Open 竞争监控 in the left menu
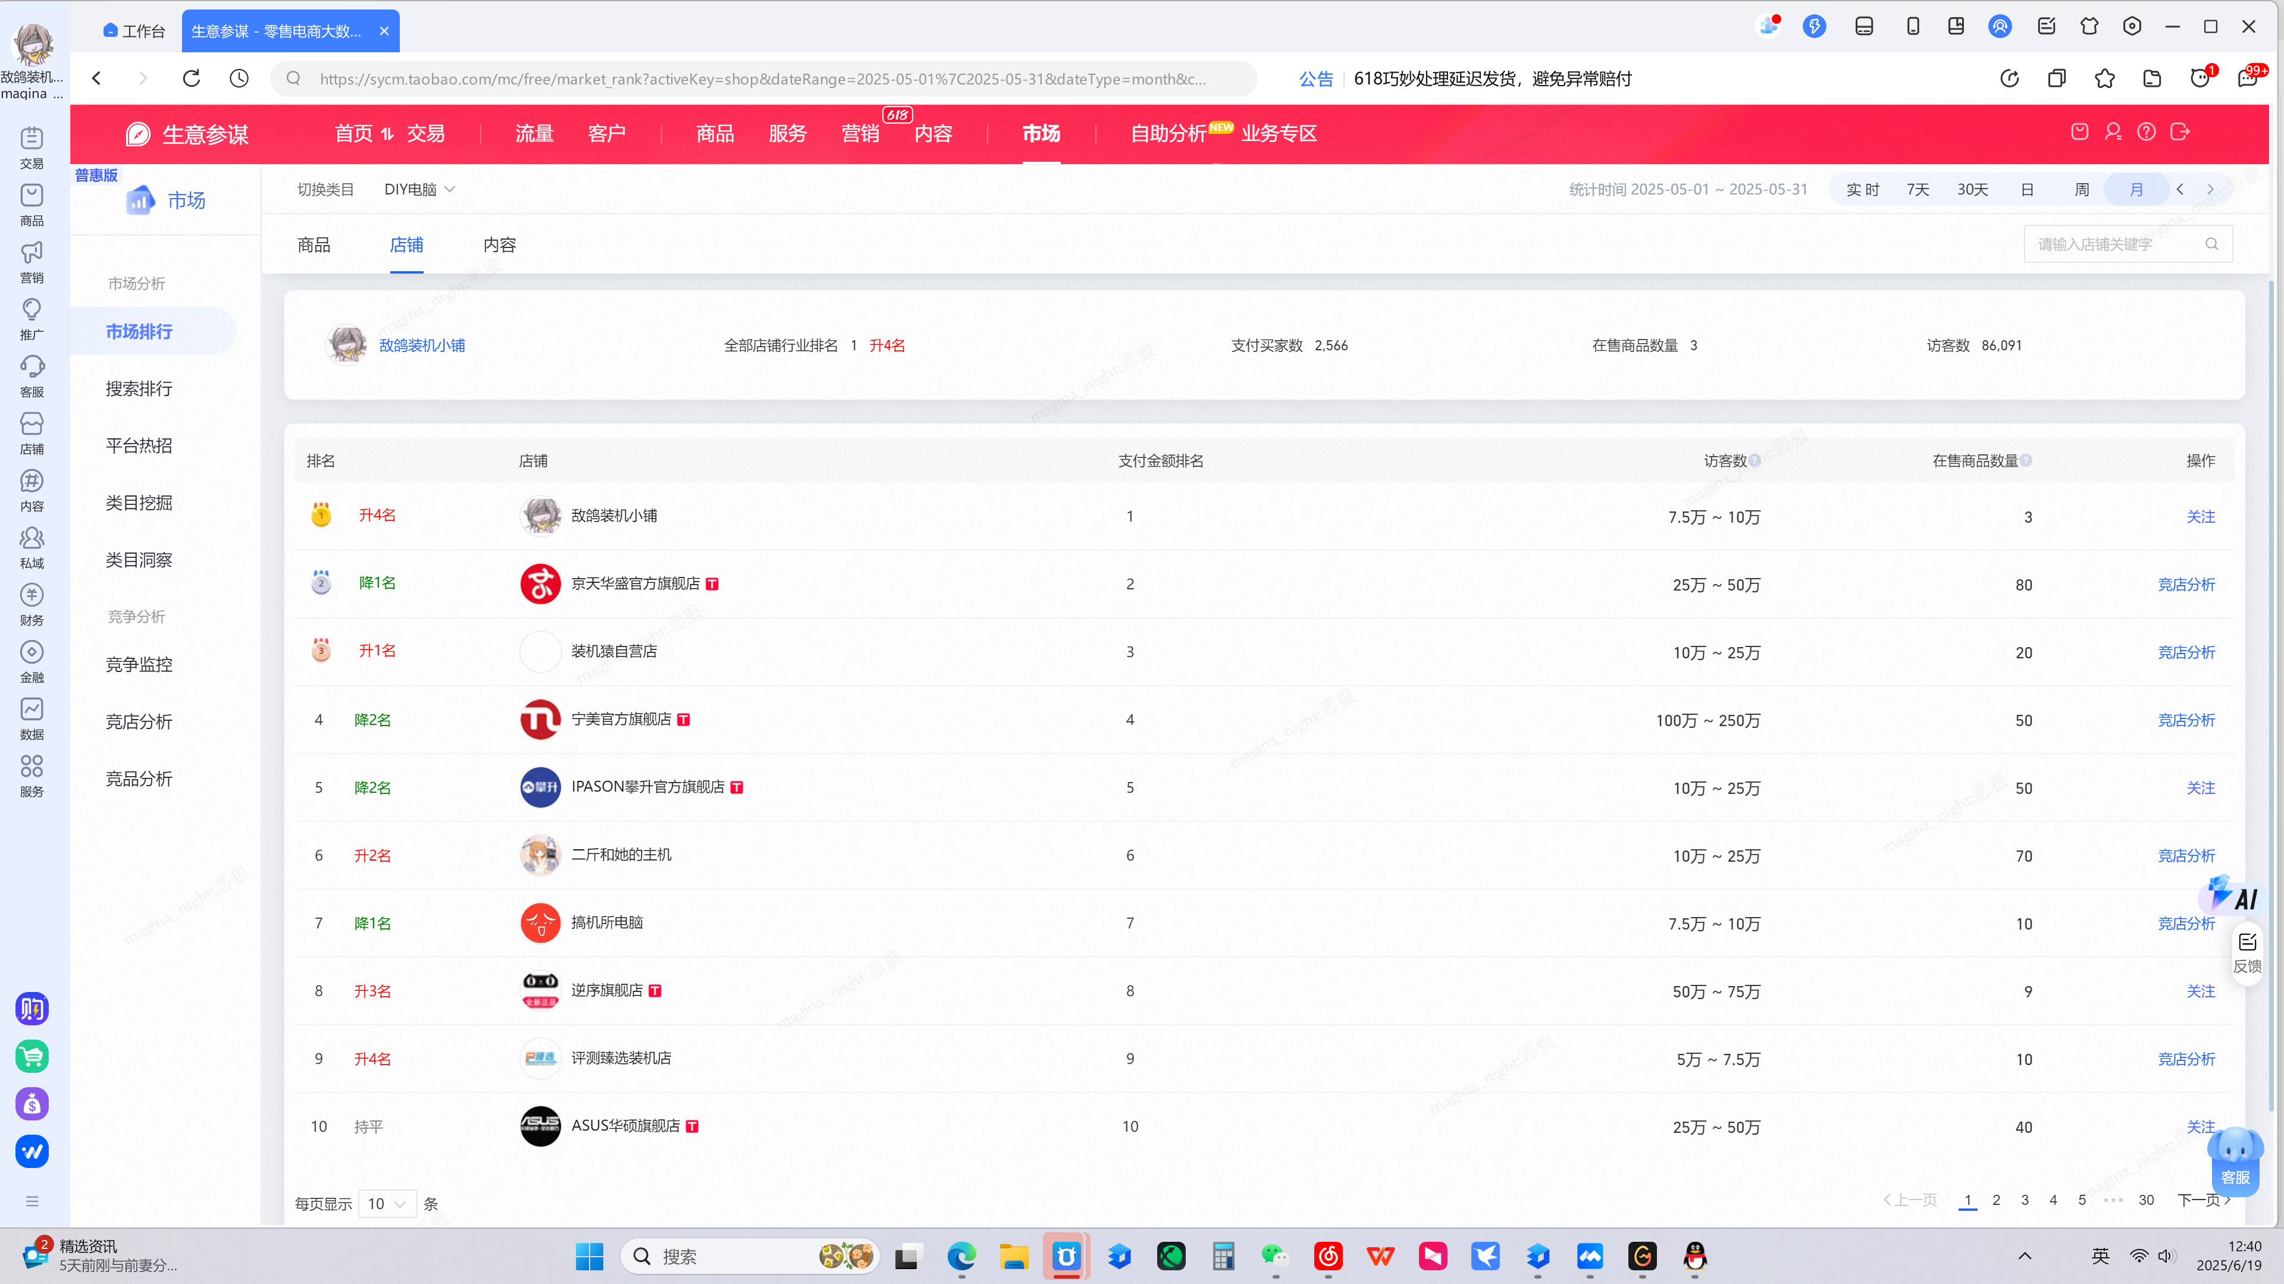Viewport: 2284px width, 1284px height. pos(139,664)
